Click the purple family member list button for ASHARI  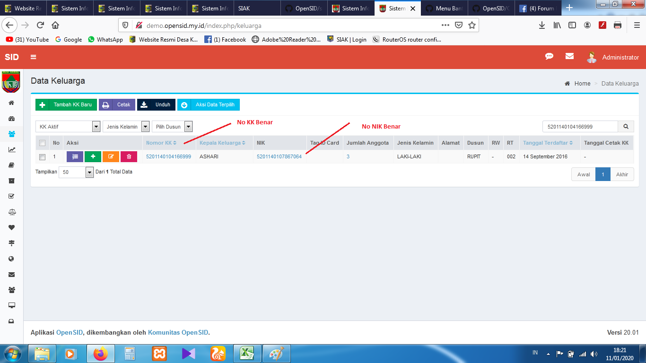[x=75, y=156]
